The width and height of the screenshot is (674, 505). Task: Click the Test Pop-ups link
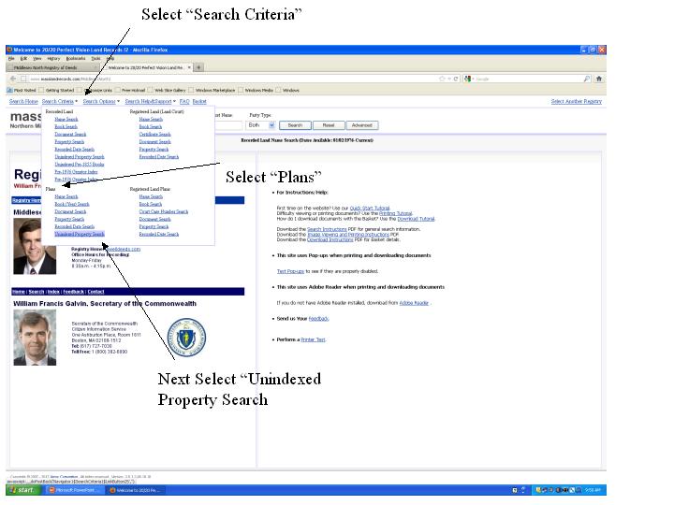point(290,271)
